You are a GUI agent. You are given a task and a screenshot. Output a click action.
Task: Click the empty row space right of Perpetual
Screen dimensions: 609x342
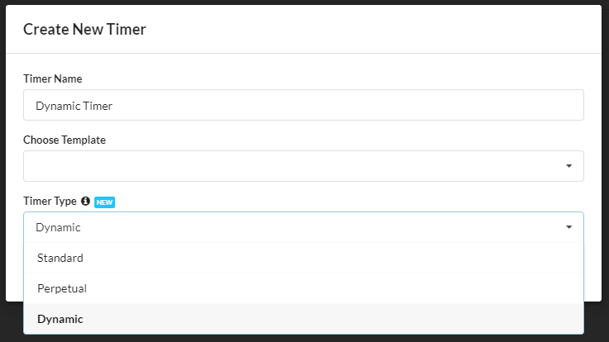[334, 288]
